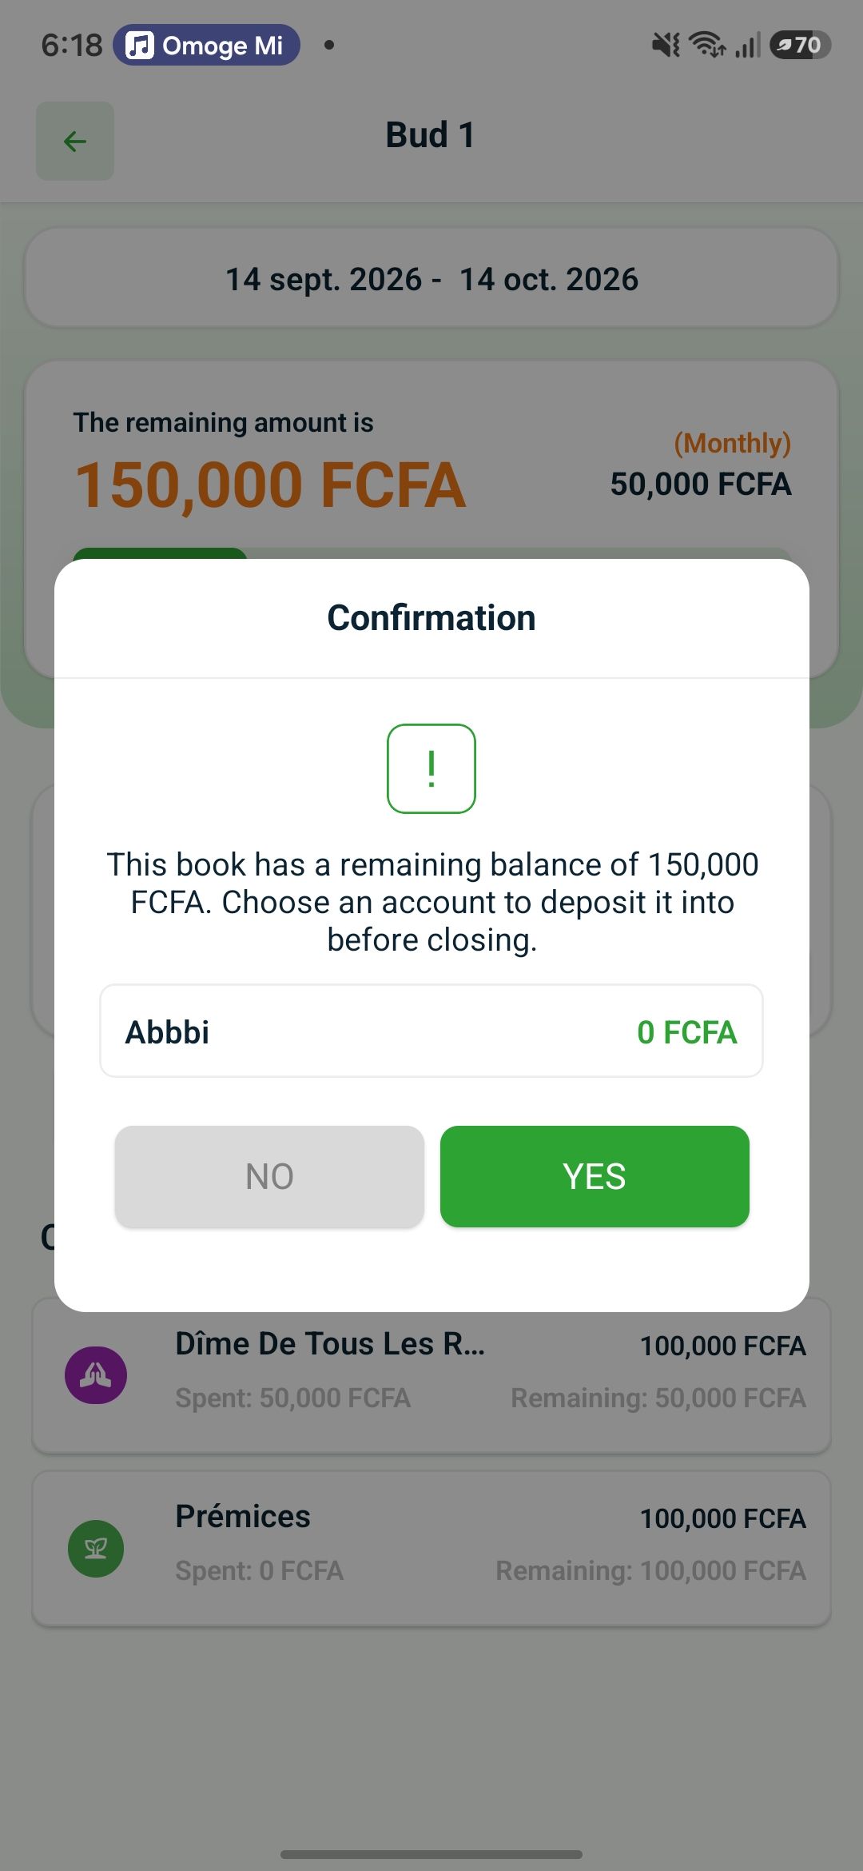
Task: Tap the green sprout Prémices icon
Action: pyautogui.click(x=96, y=1549)
